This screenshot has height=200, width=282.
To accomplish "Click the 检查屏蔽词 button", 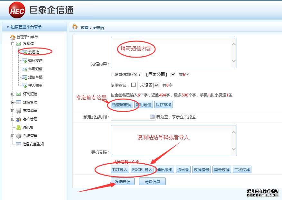I will pyautogui.click(x=122, y=105).
